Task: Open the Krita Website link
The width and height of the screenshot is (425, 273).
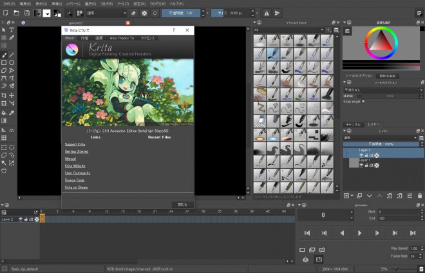Action: (x=75, y=166)
